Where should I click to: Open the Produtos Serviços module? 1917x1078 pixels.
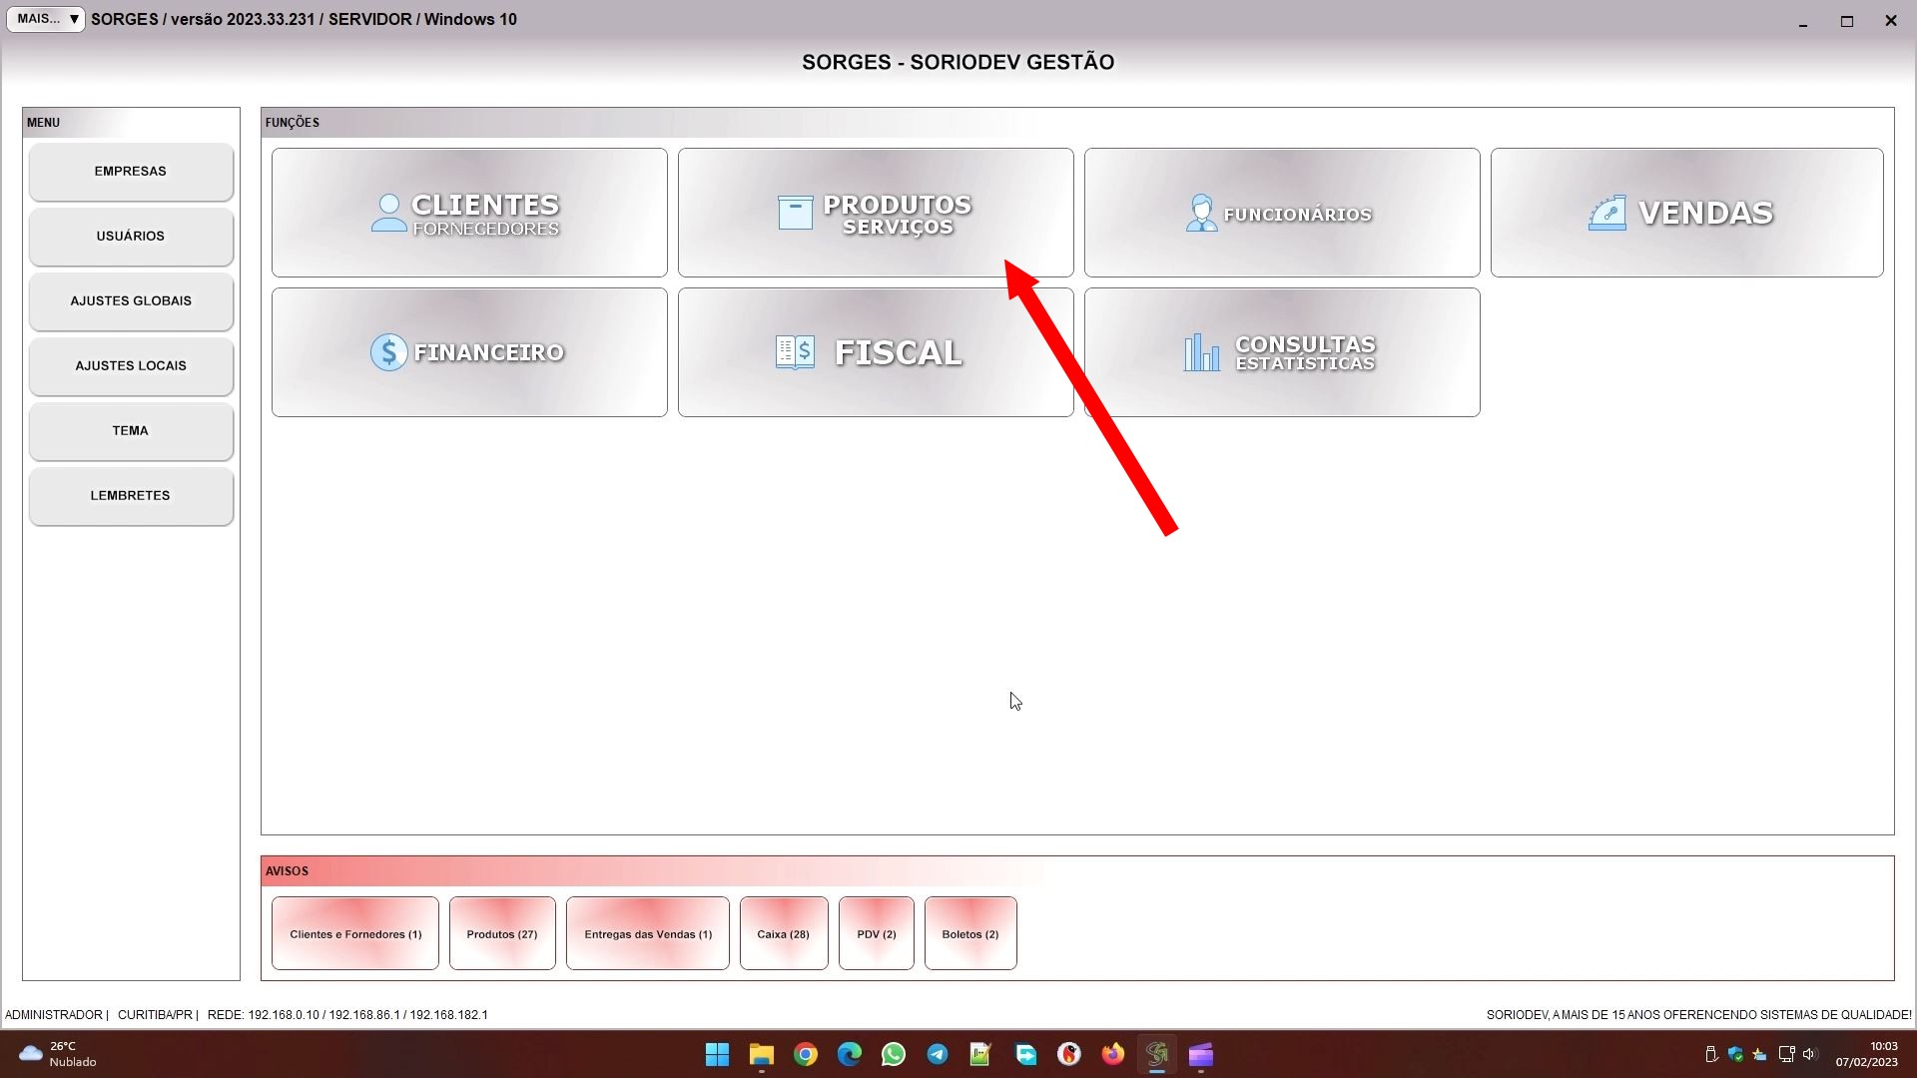point(876,213)
